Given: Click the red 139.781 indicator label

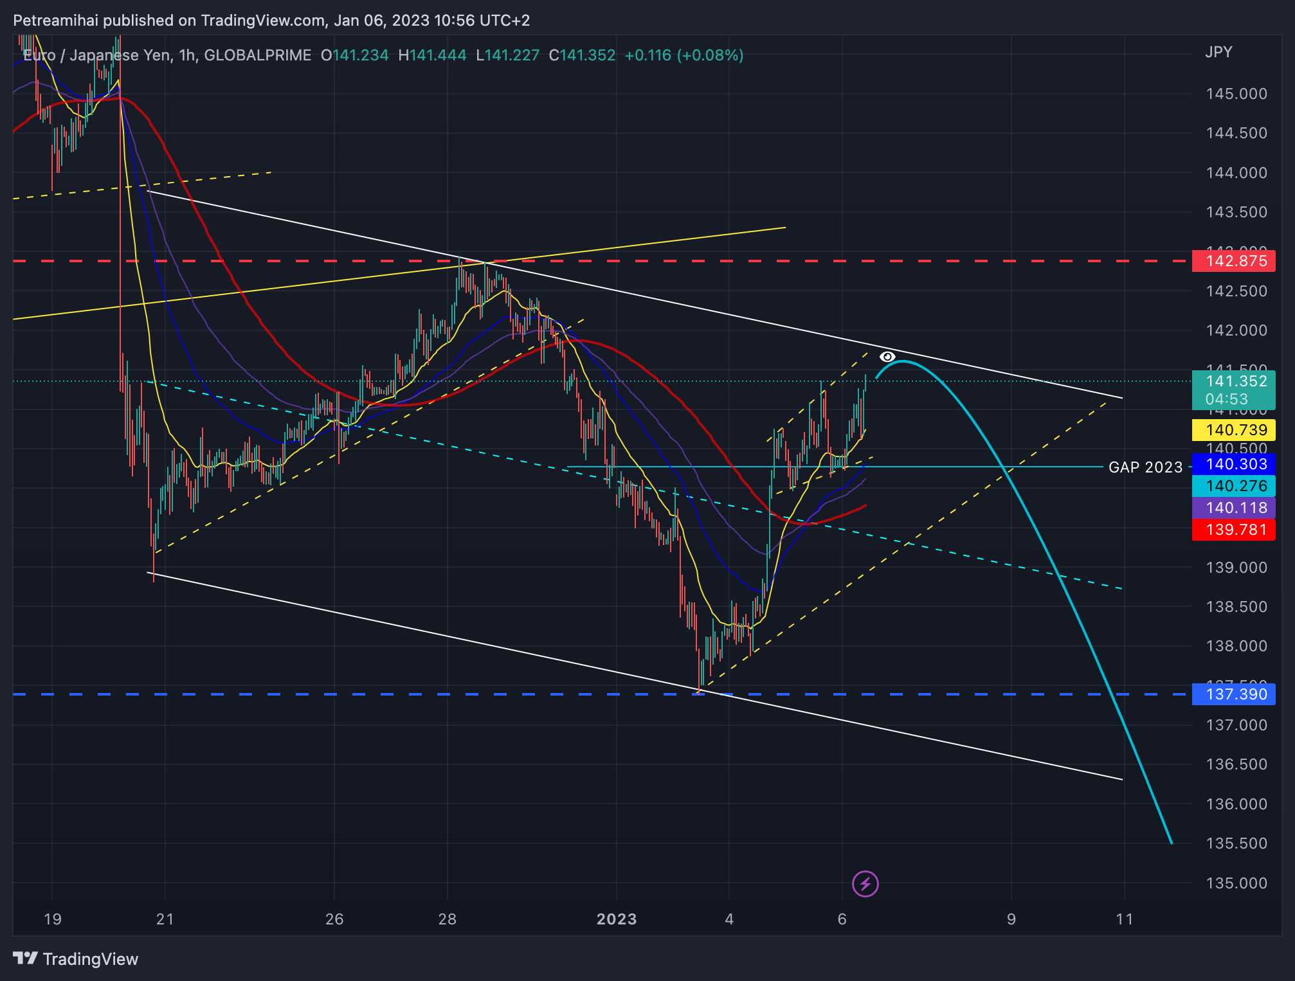Looking at the screenshot, I should (x=1233, y=530).
